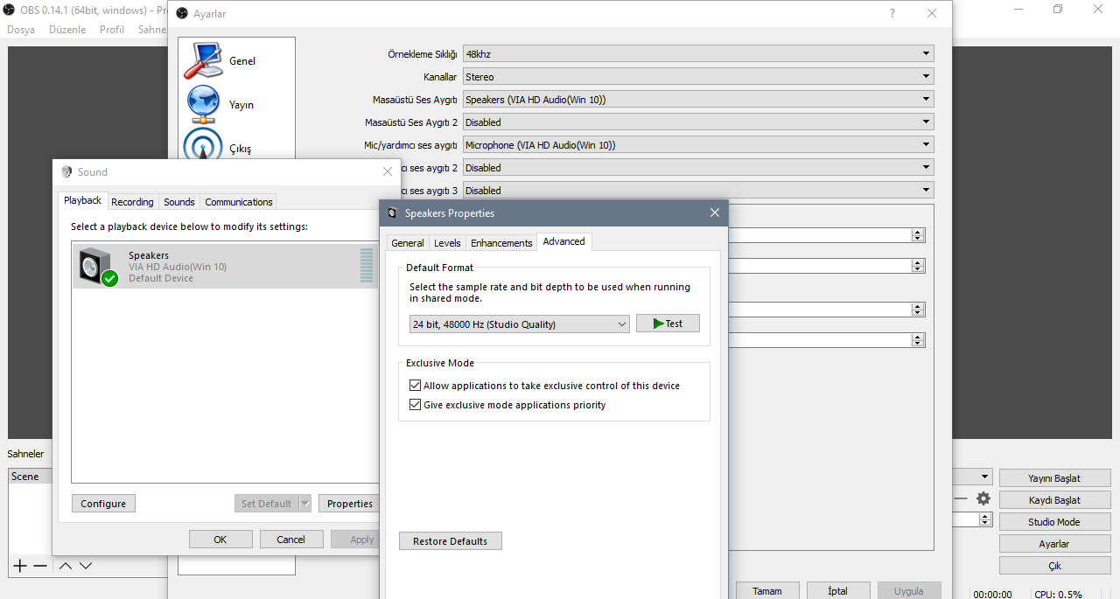Image resolution: width=1120 pixels, height=599 pixels.
Task: Click the Speakers Properties title bar icon
Action: click(392, 212)
